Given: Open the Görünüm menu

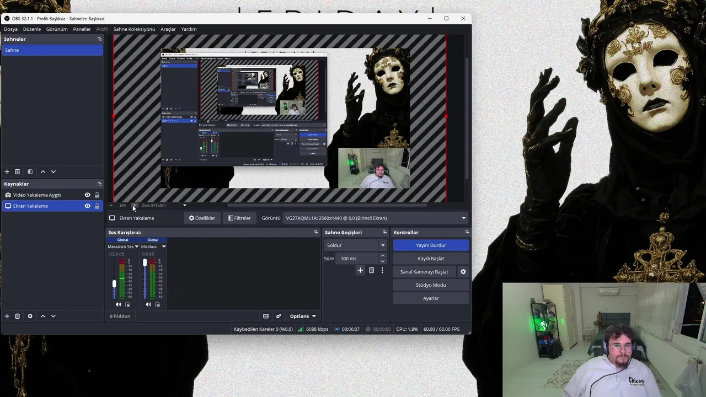Looking at the screenshot, I should pyautogui.click(x=57, y=29).
